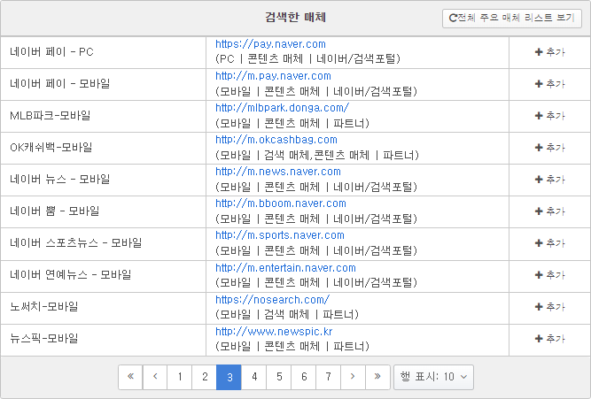Open https://nosearch.com/ link
Screen dimensions: 591x399
(273, 300)
